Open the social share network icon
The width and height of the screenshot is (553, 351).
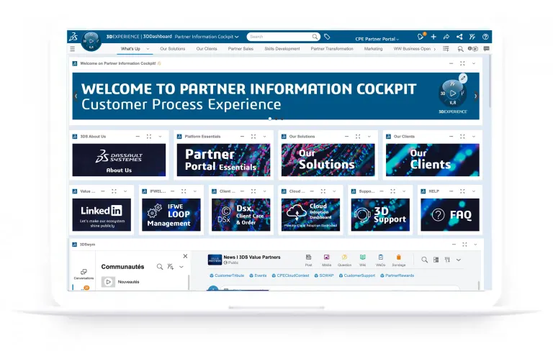click(459, 37)
